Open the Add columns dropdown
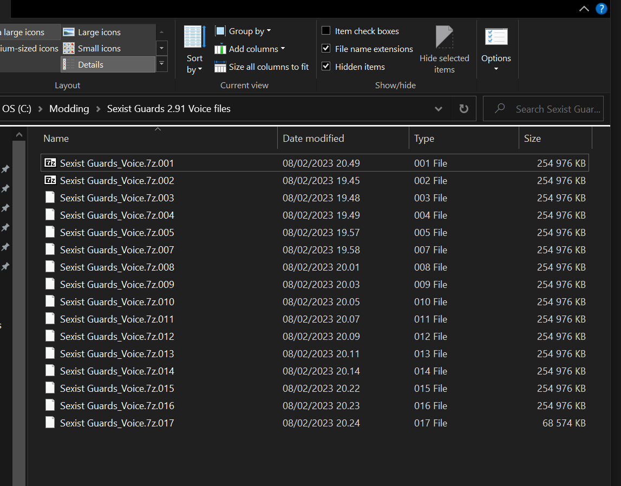The height and width of the screenshot is (486, 621). coord(250,49)
